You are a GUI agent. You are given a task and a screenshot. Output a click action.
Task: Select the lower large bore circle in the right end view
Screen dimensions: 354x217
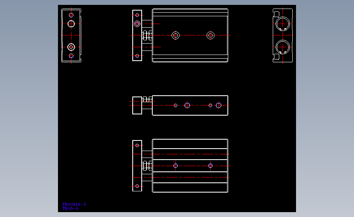click(283, 47)
